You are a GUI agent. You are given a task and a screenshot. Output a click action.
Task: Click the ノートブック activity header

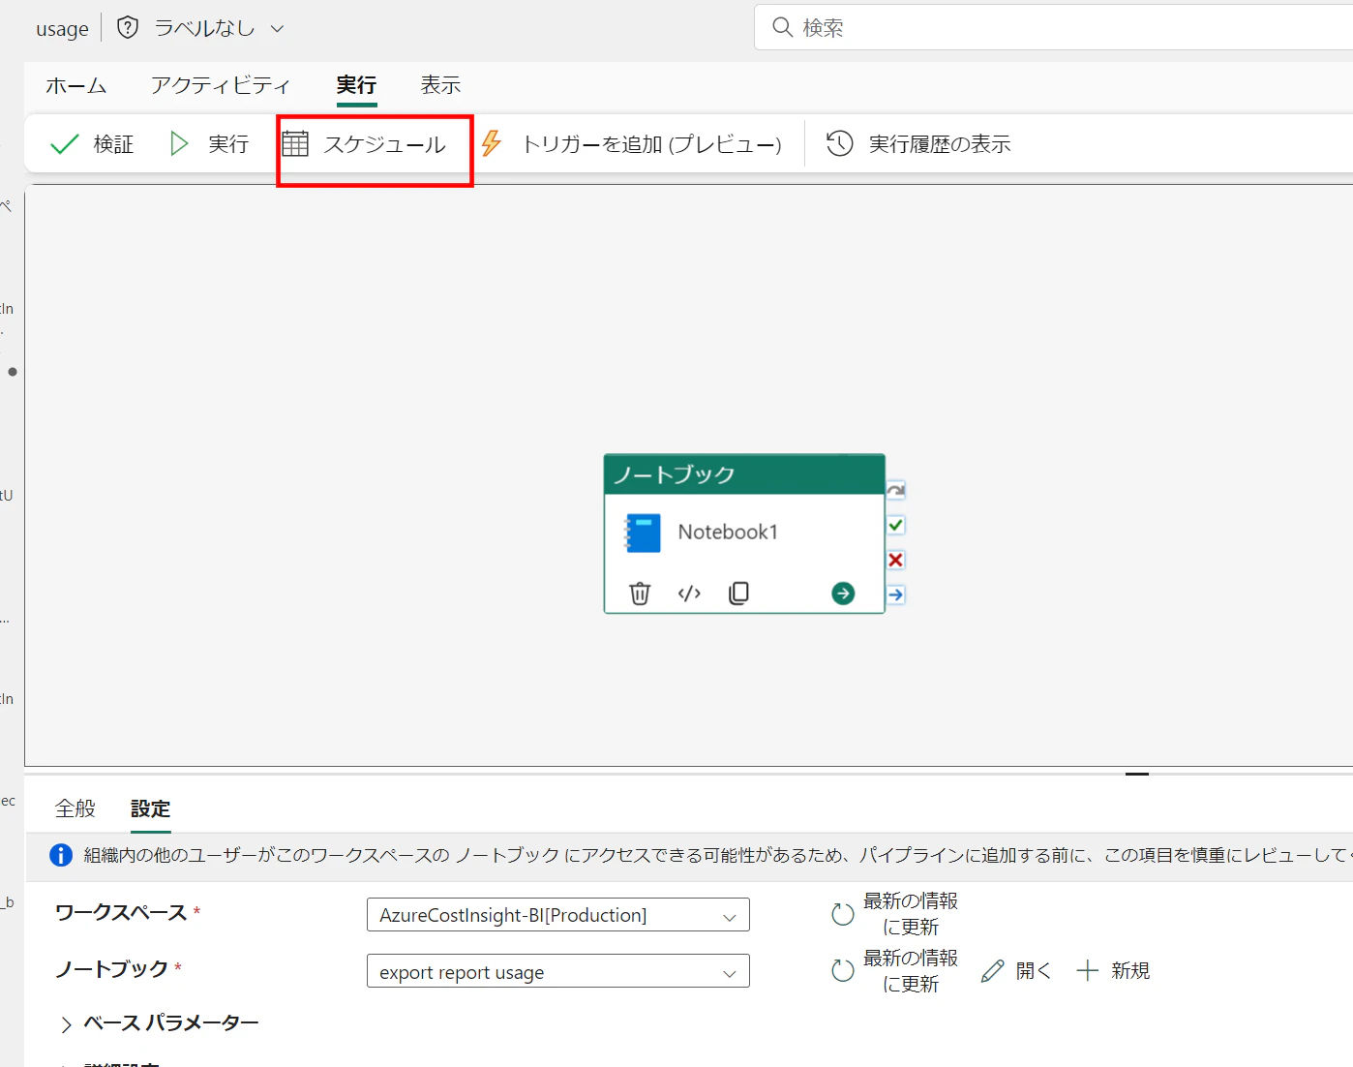pyautogui.click(x=744, y=474)
